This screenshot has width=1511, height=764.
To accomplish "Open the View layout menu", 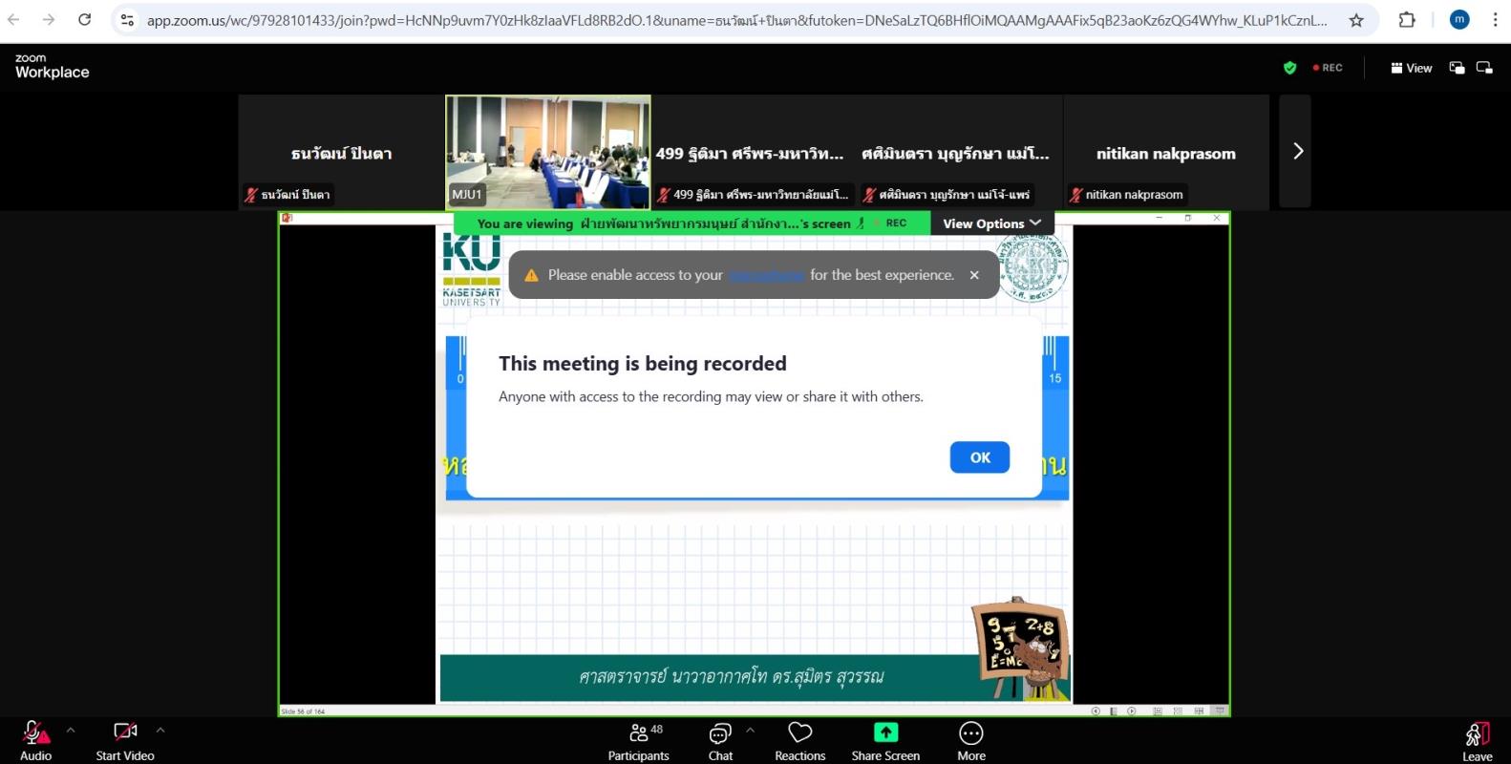I will (x=1412, y=68).
